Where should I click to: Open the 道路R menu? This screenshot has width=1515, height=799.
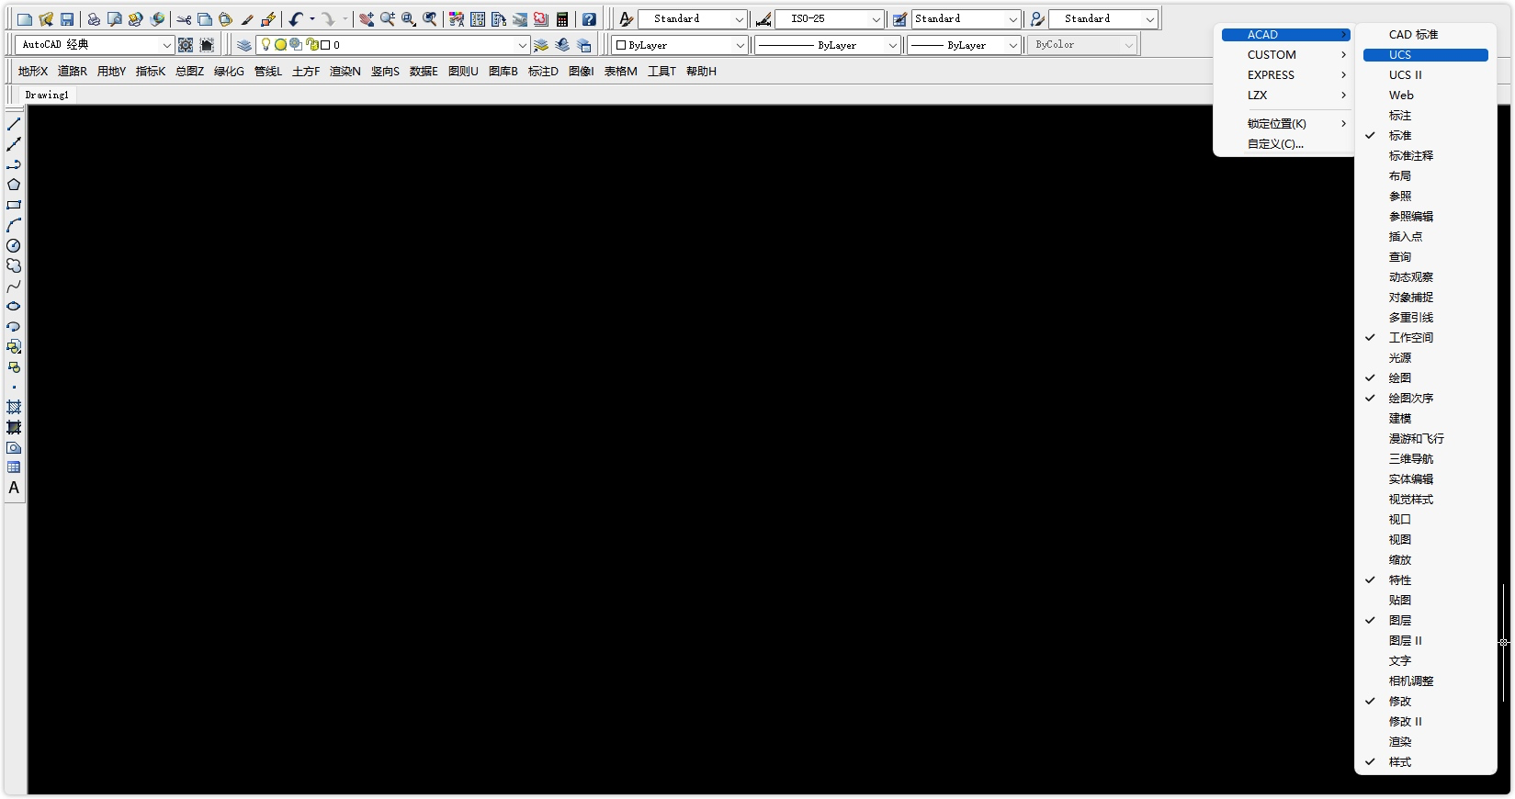[73, 72]
